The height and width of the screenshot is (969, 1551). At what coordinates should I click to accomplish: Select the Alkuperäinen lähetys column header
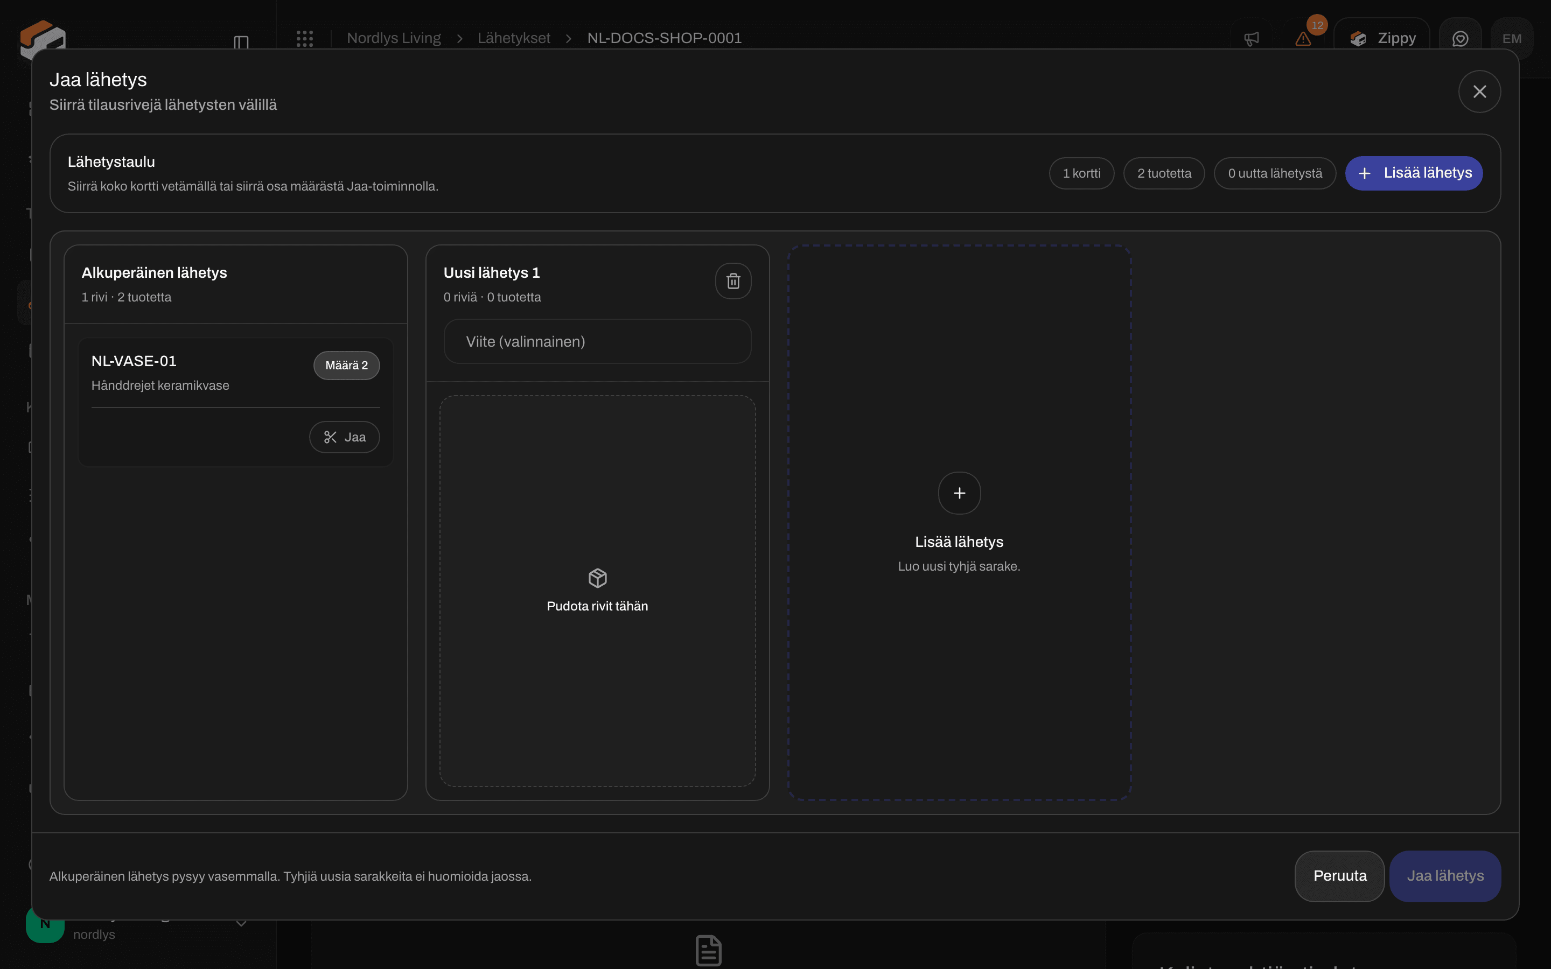pos(236,285)
